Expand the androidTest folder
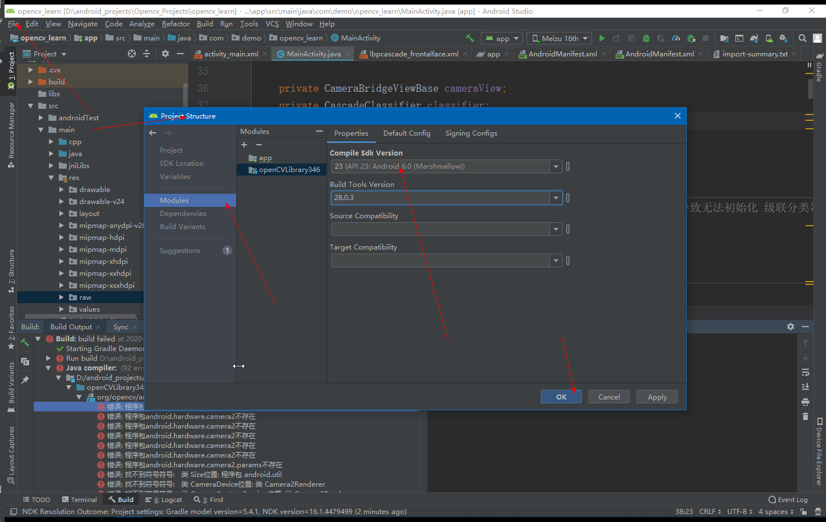 [41, 118]
